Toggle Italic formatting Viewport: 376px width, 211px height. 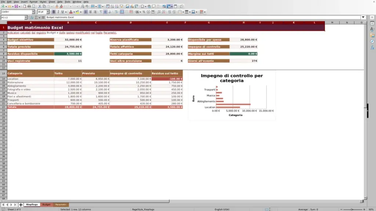58,12
